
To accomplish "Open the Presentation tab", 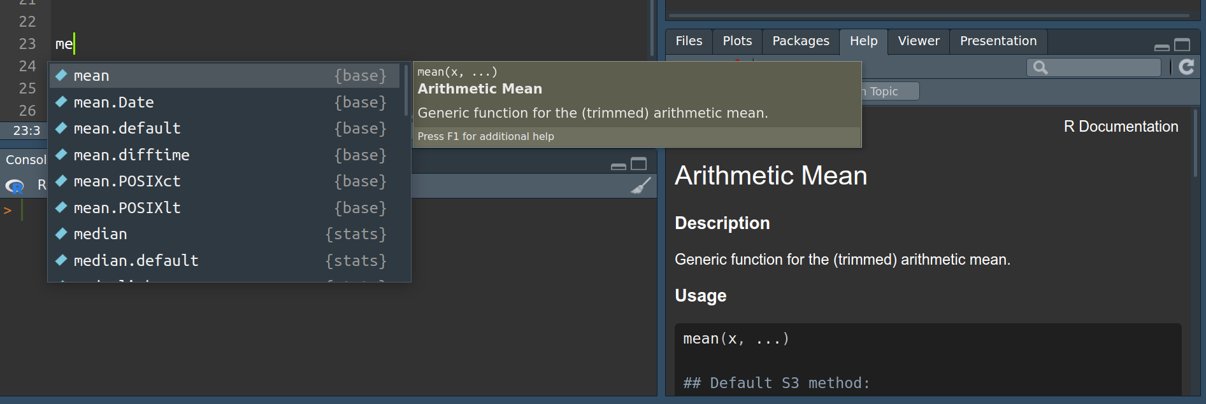I will coord(998,41).
